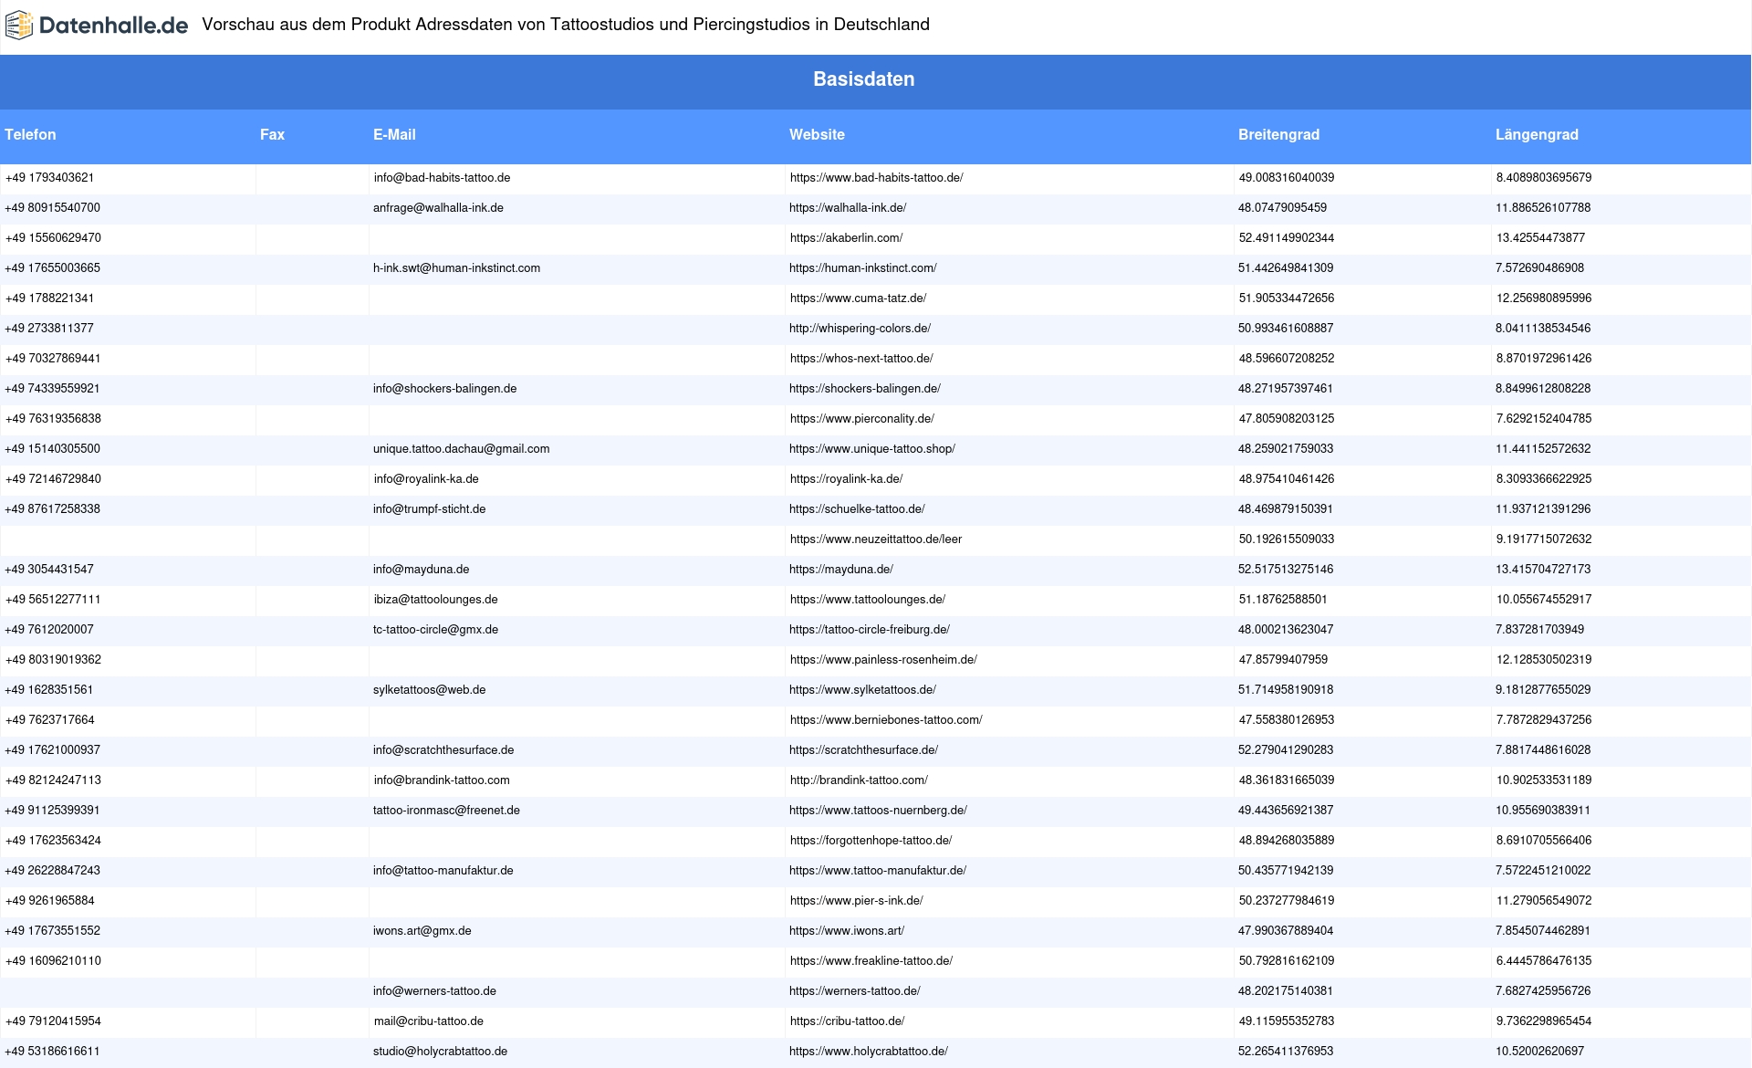Viewport: 1752px width, 1068px height.
Task: Click the Fax column header
Action: tap(272, 134)
